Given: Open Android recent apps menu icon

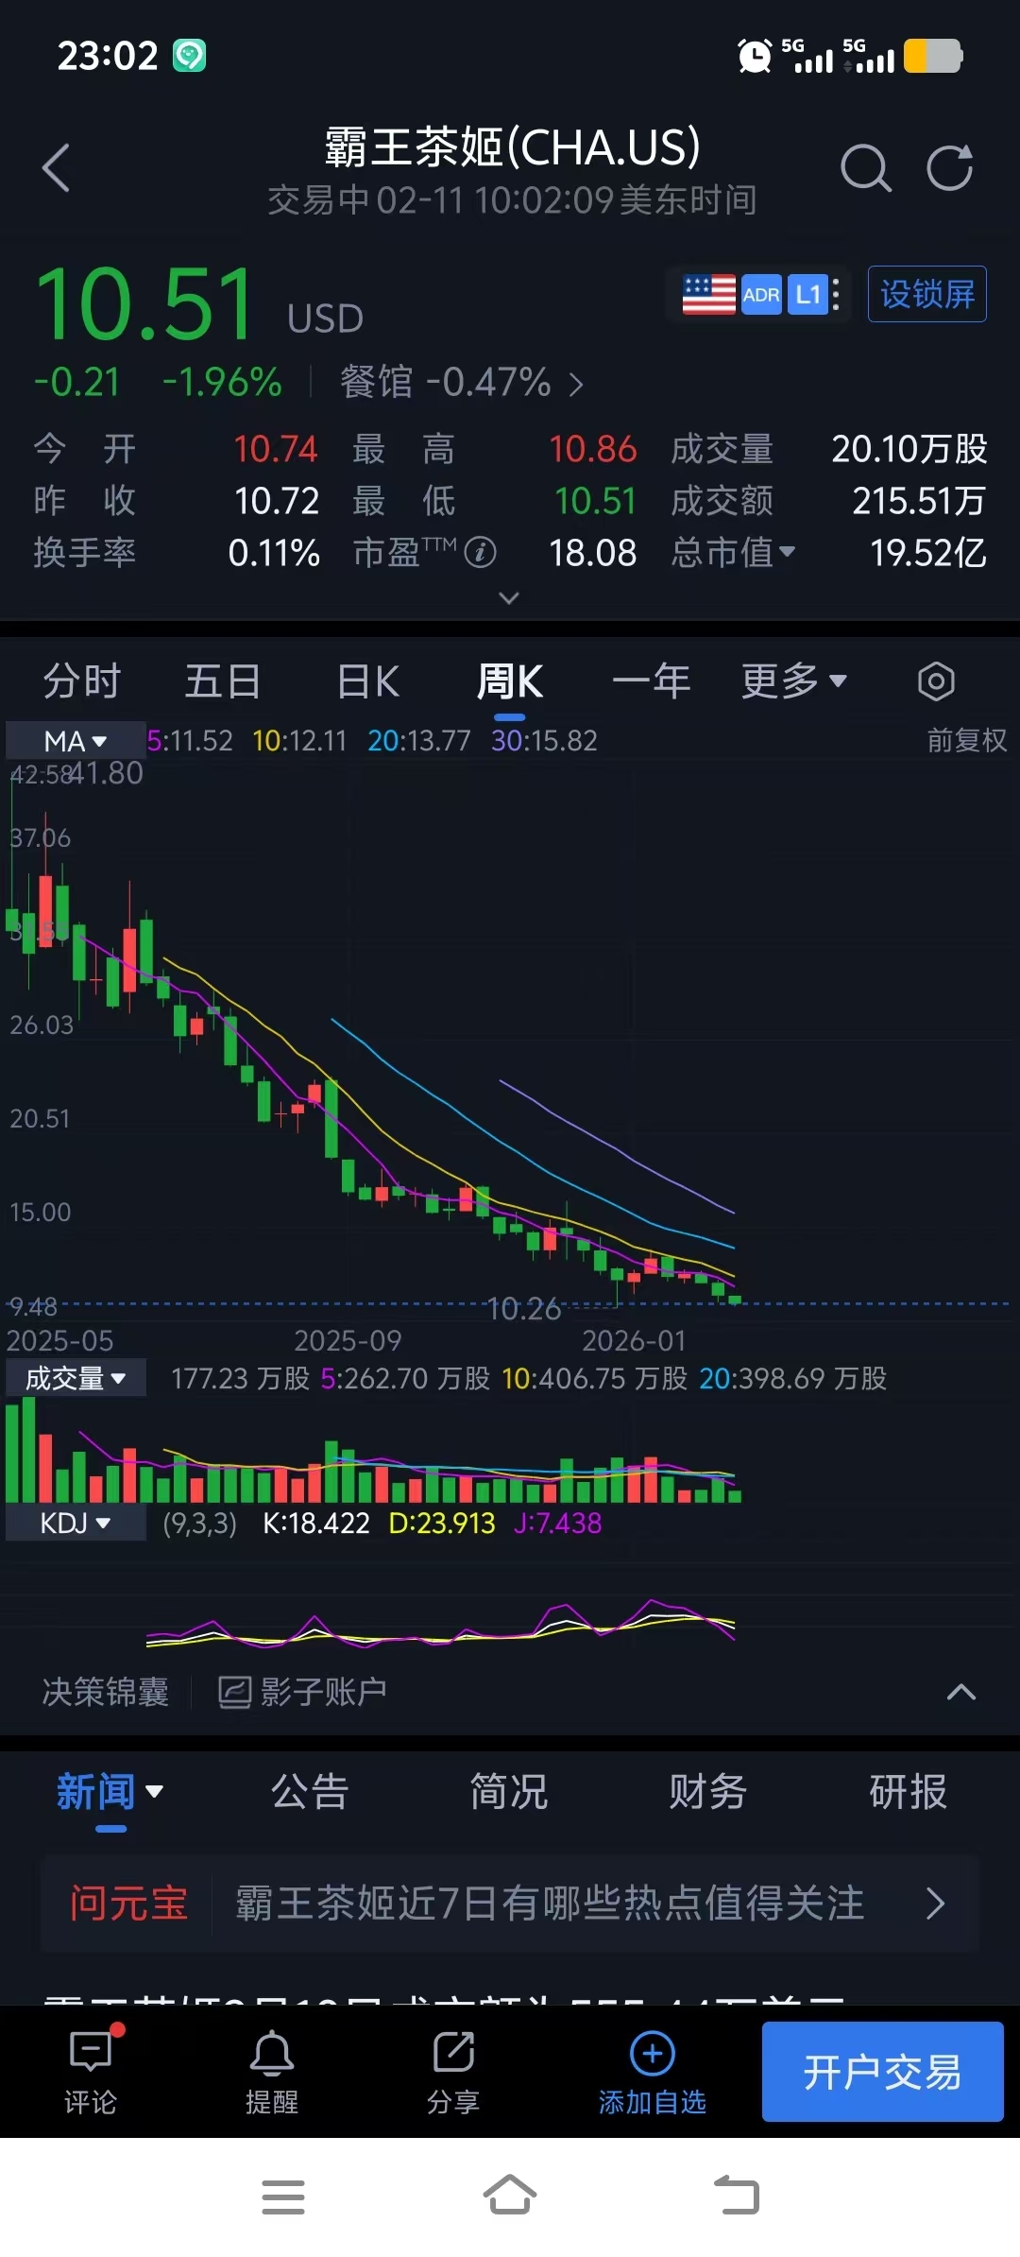Looking at the screenshot, I should (283, 2197).
